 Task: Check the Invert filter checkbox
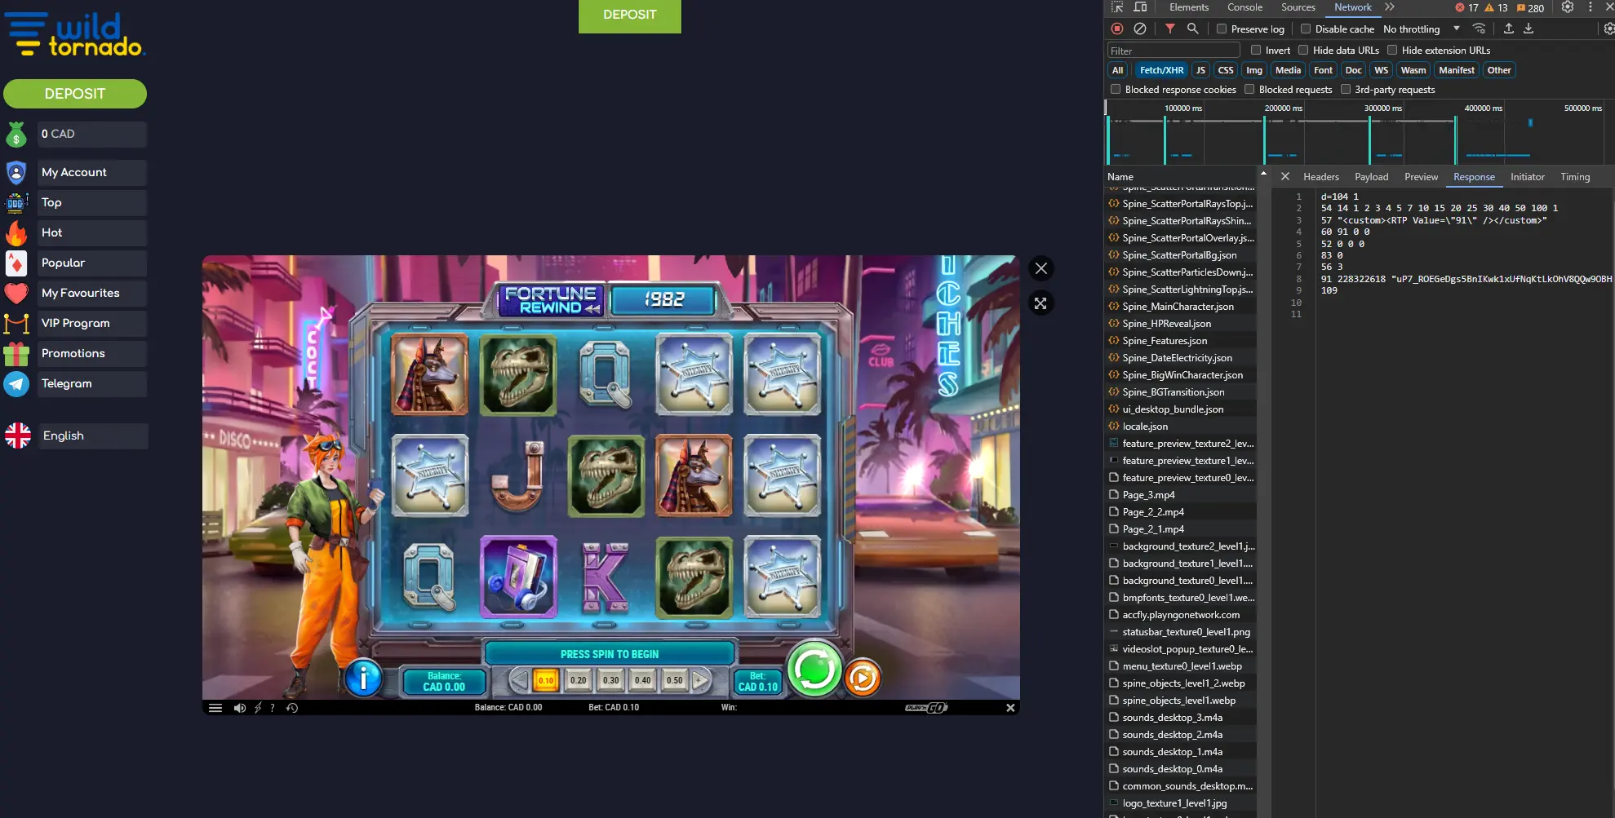1256,50
